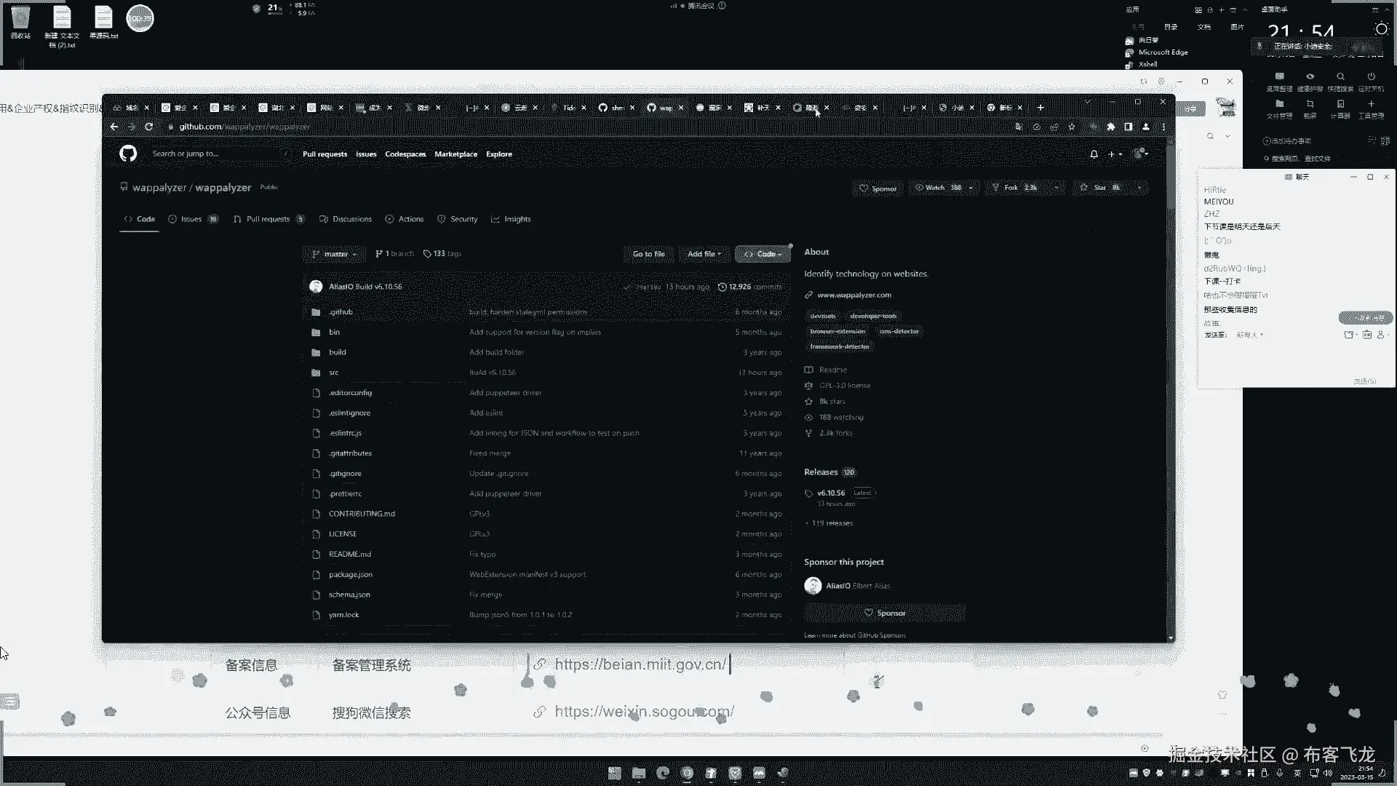Viewport: 1397px width, 786px height.
Task: Click the browser reload icon
Action: [x=149, y=127]
